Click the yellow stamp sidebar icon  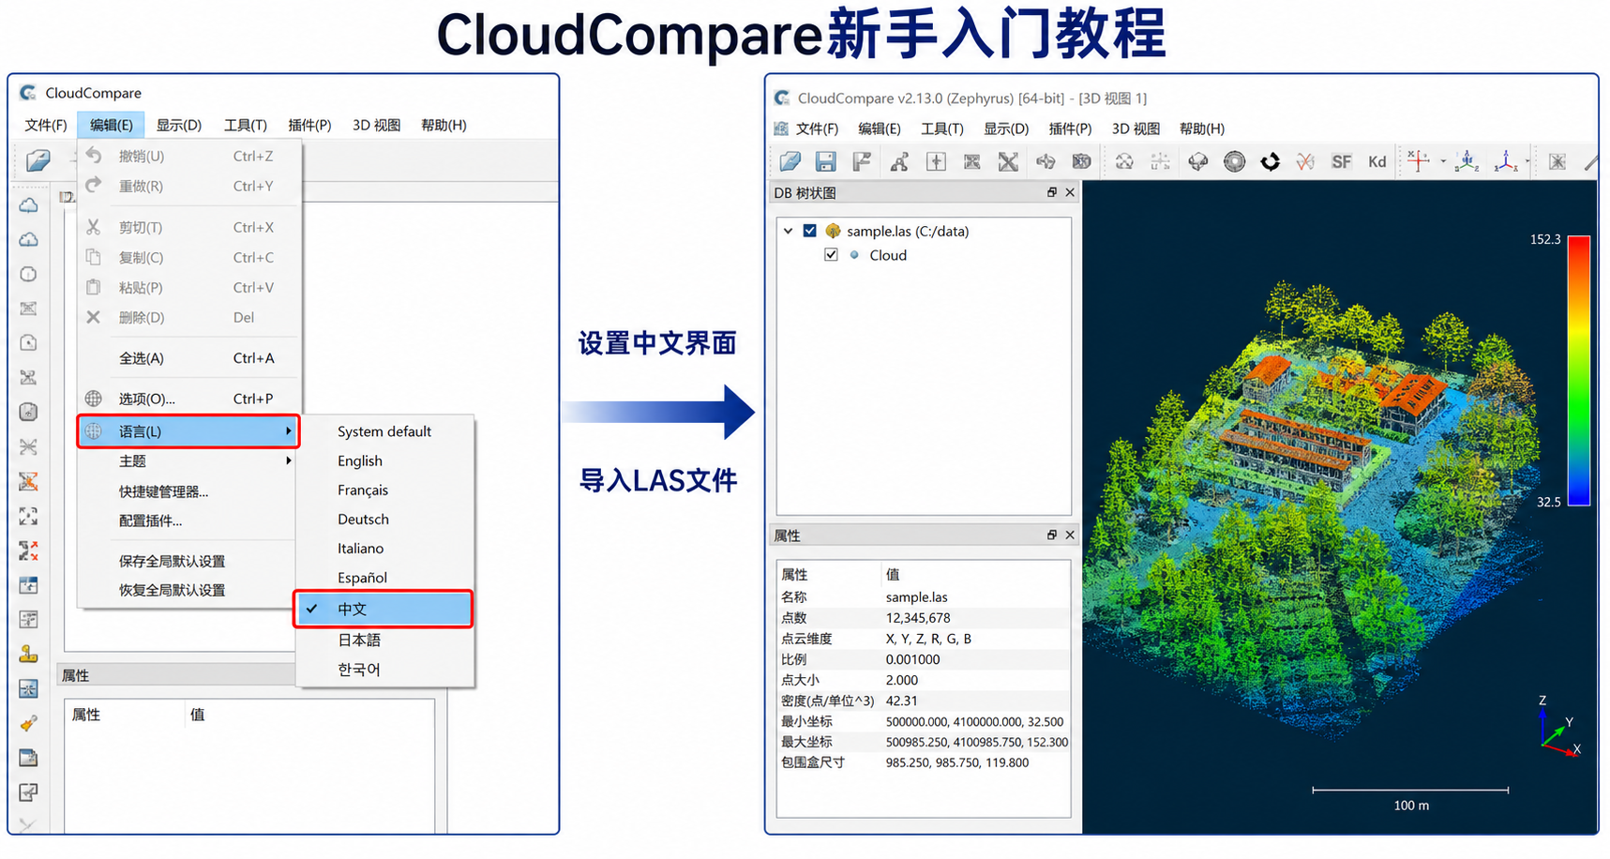[28, 655]
